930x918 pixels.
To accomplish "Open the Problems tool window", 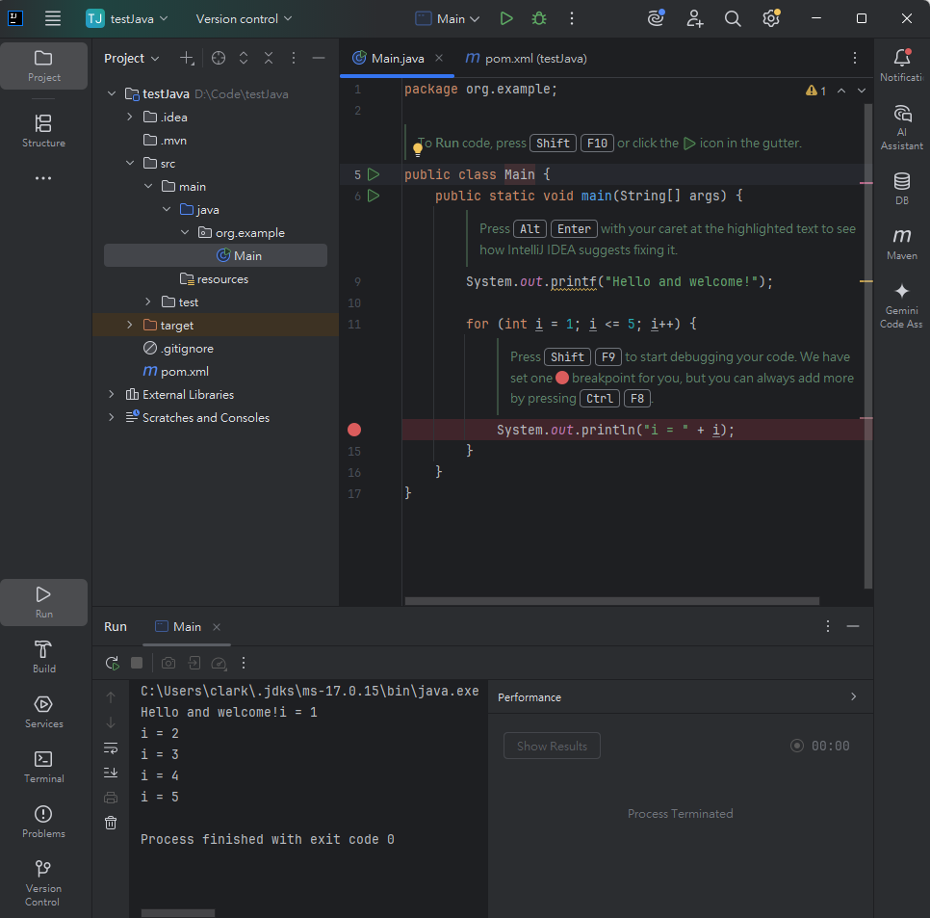I will tap(44, 822).
